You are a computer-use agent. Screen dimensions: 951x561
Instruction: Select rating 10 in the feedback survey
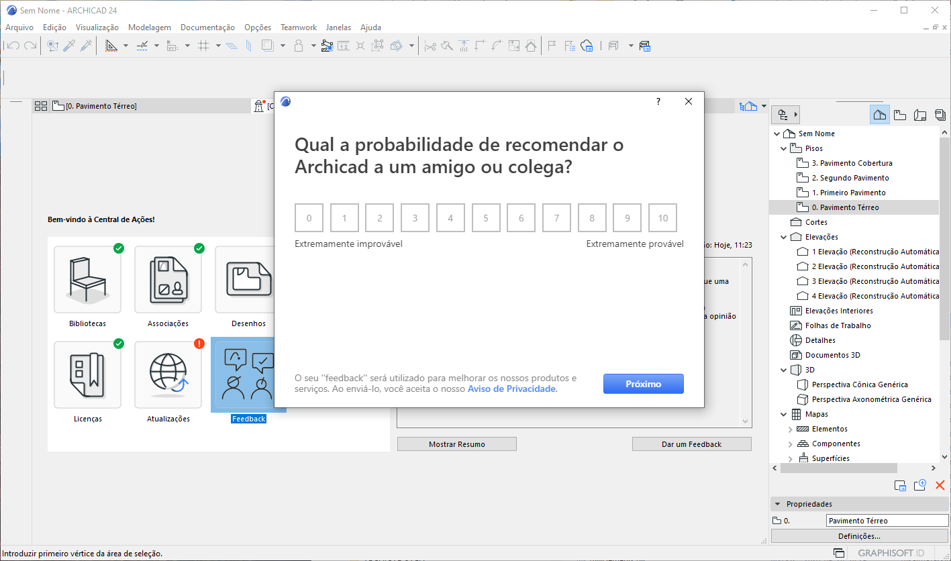(x=663, y=218)
